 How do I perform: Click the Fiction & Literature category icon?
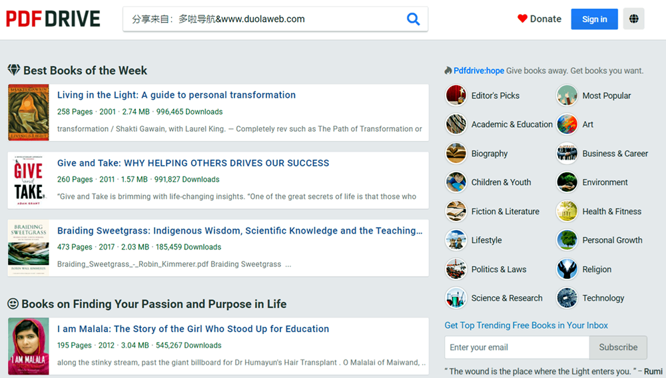(x=456, y=211)
